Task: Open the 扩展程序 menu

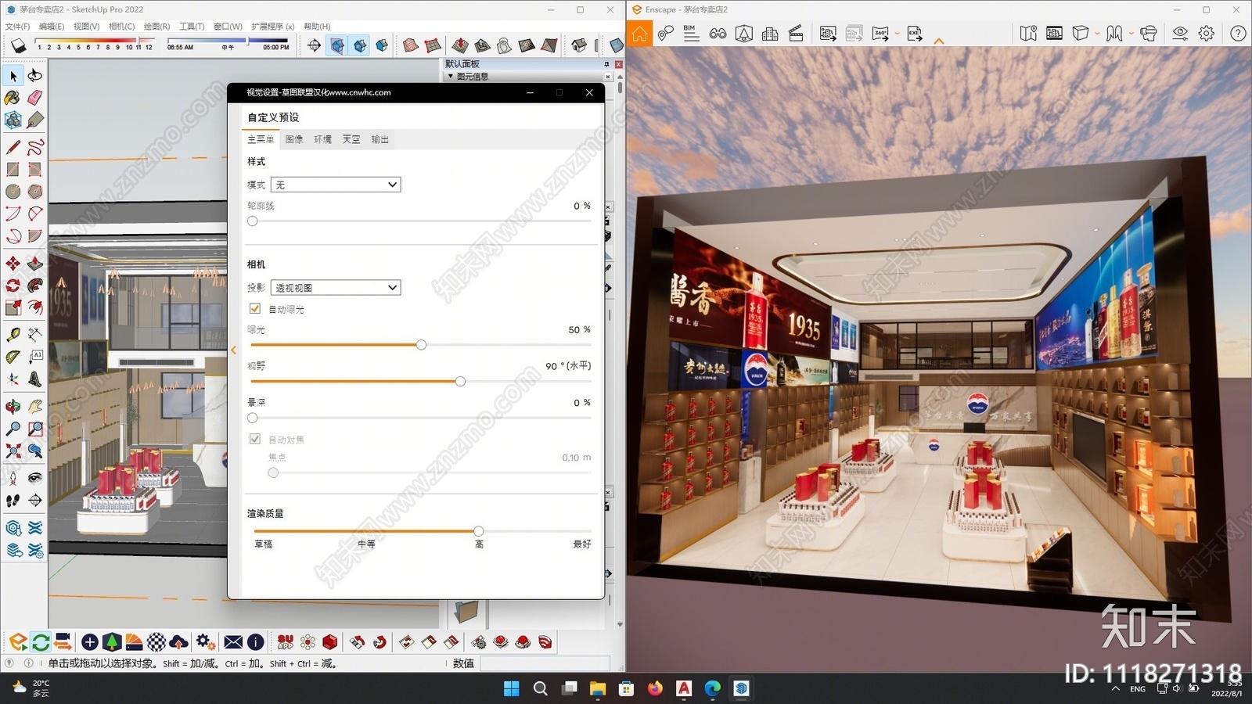Action: click(273, 27)
